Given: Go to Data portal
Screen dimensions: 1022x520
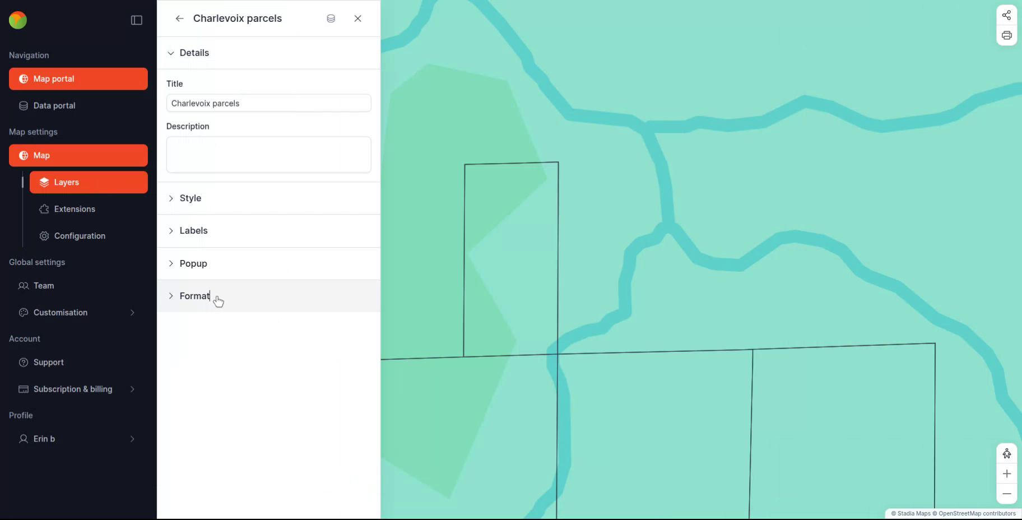Looking at the screenshot, I should 54,105.
